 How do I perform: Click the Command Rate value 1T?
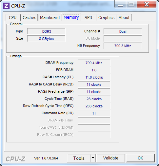[94, 113]
